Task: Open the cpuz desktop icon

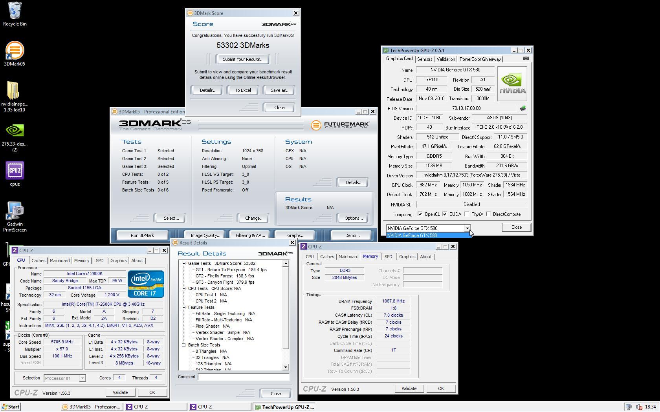Action: [x=15, y=173]
